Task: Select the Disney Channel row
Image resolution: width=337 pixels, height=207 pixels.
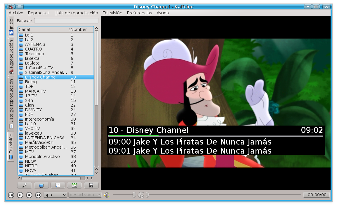Action: (x=56, y=77)
